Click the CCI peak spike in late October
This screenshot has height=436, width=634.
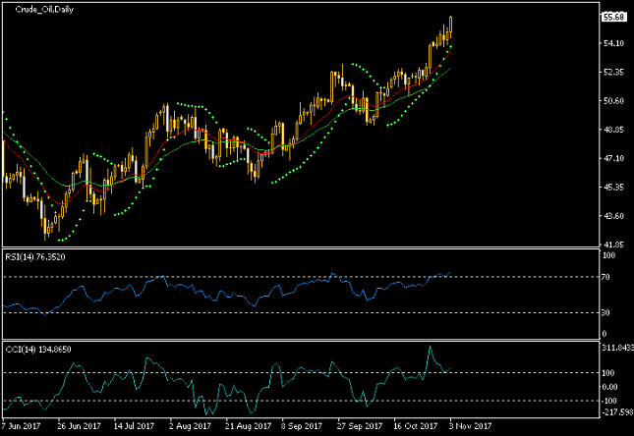coord(430,348)
